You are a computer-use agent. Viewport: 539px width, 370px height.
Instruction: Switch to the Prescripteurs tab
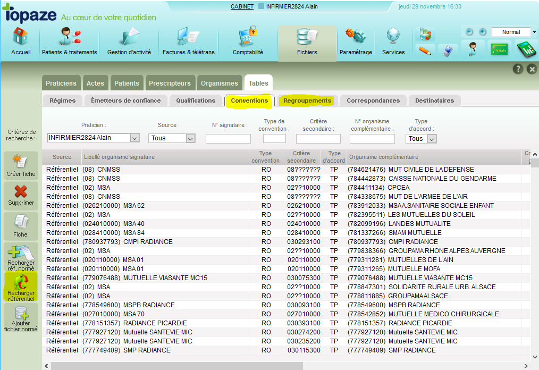coord(170,83)
